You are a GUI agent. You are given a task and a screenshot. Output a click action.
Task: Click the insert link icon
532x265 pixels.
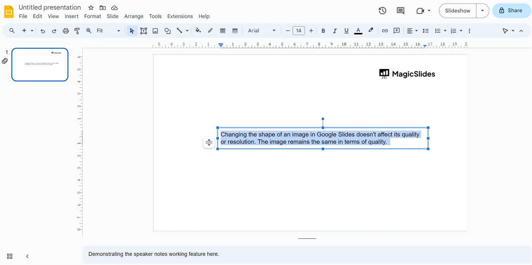pyautogui.click(x=385, y=31)
